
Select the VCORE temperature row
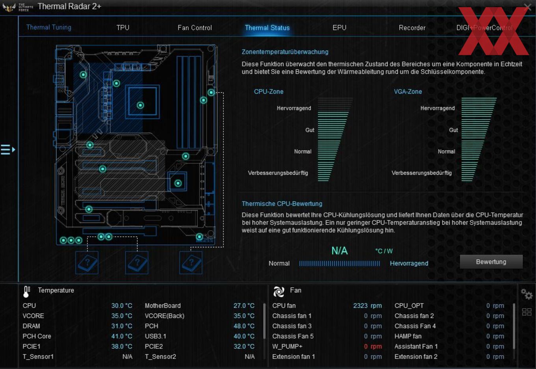77,316
